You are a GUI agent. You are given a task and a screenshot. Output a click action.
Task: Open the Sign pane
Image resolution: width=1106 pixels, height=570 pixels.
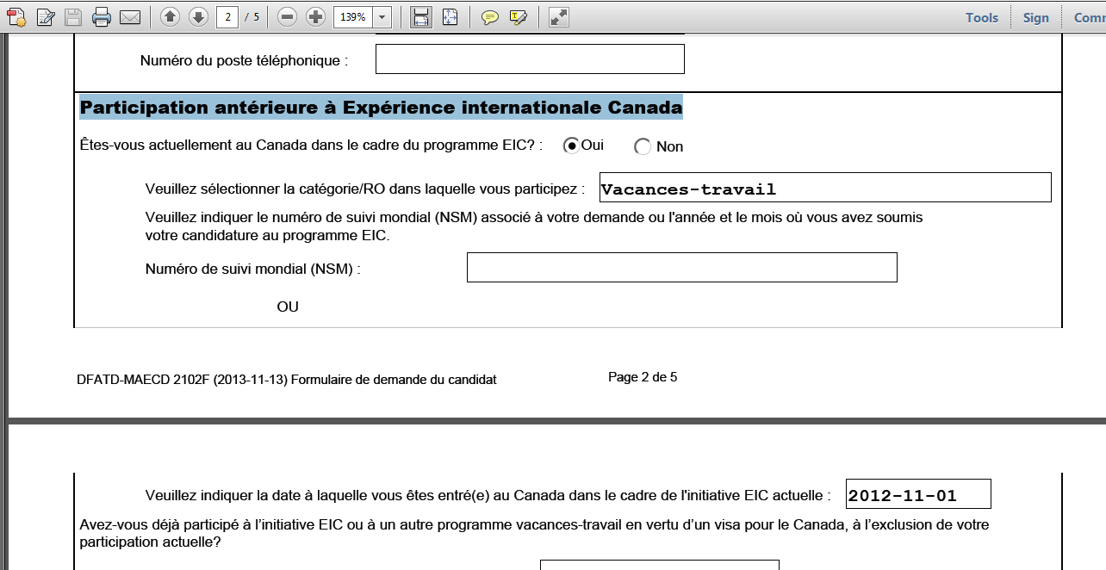[1036, 17]
